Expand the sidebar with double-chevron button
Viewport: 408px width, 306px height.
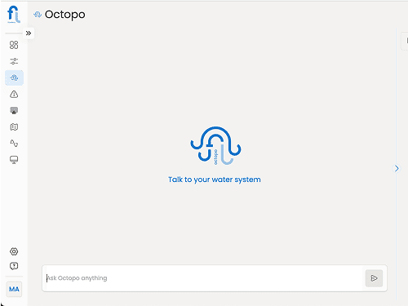[29, 33]
